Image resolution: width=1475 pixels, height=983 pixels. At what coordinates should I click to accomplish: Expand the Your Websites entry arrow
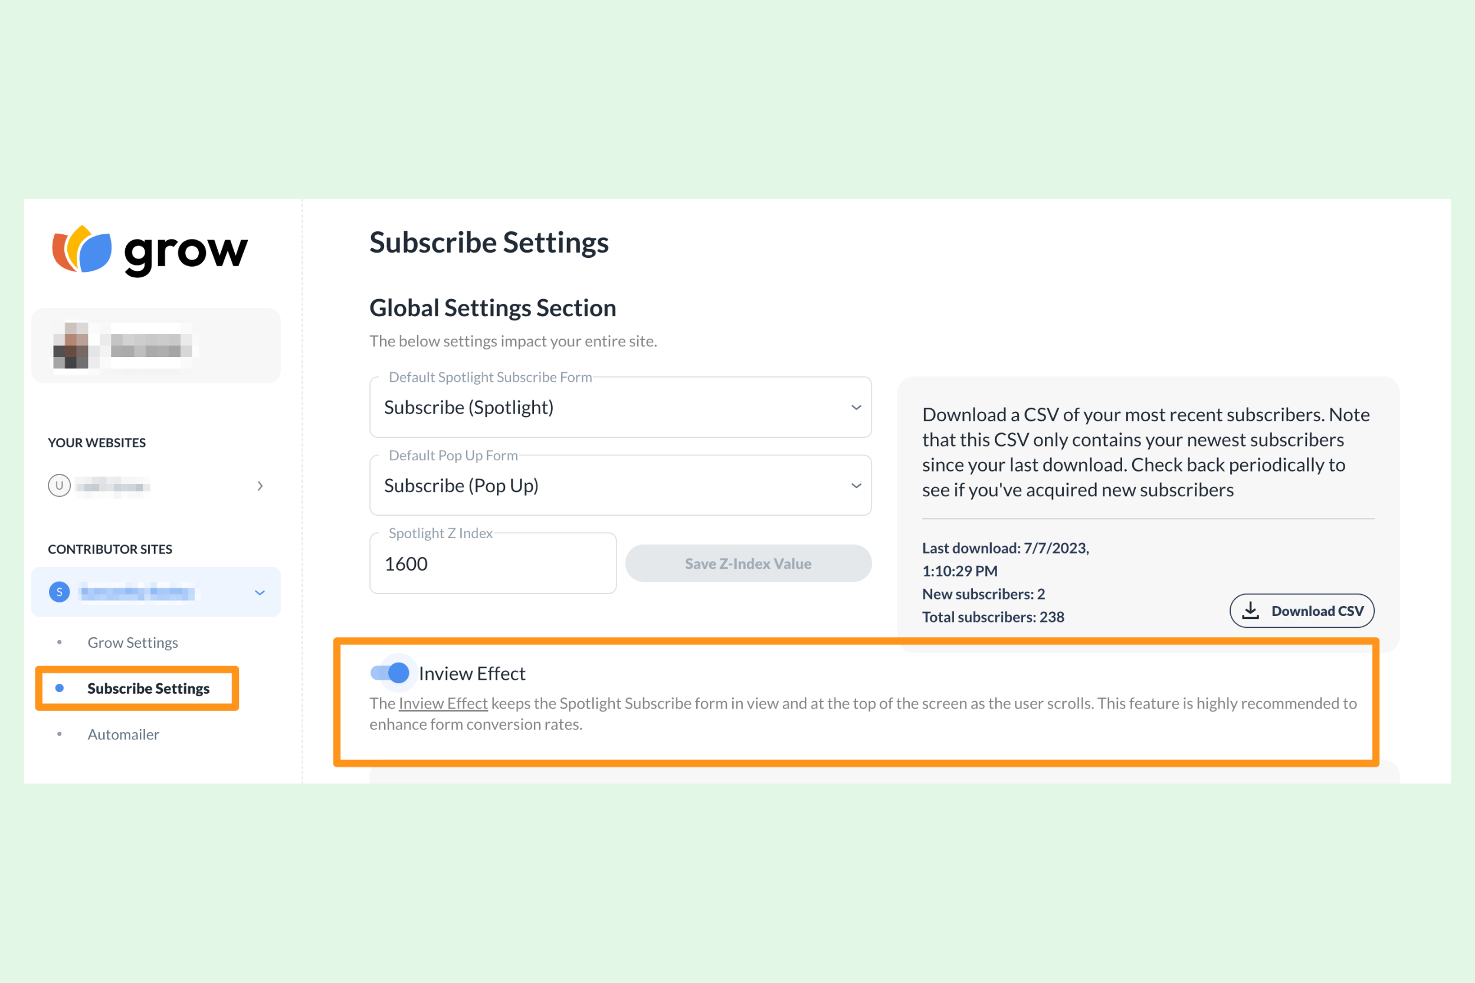point(260,486)
